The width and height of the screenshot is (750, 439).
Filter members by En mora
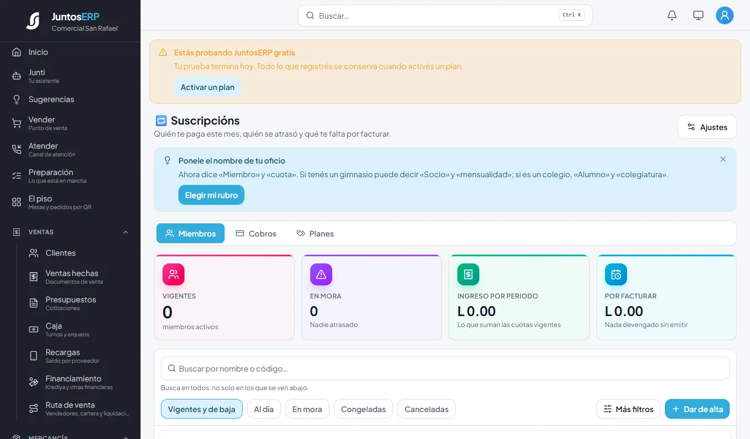pyautogui.click(x=307, y=409)
